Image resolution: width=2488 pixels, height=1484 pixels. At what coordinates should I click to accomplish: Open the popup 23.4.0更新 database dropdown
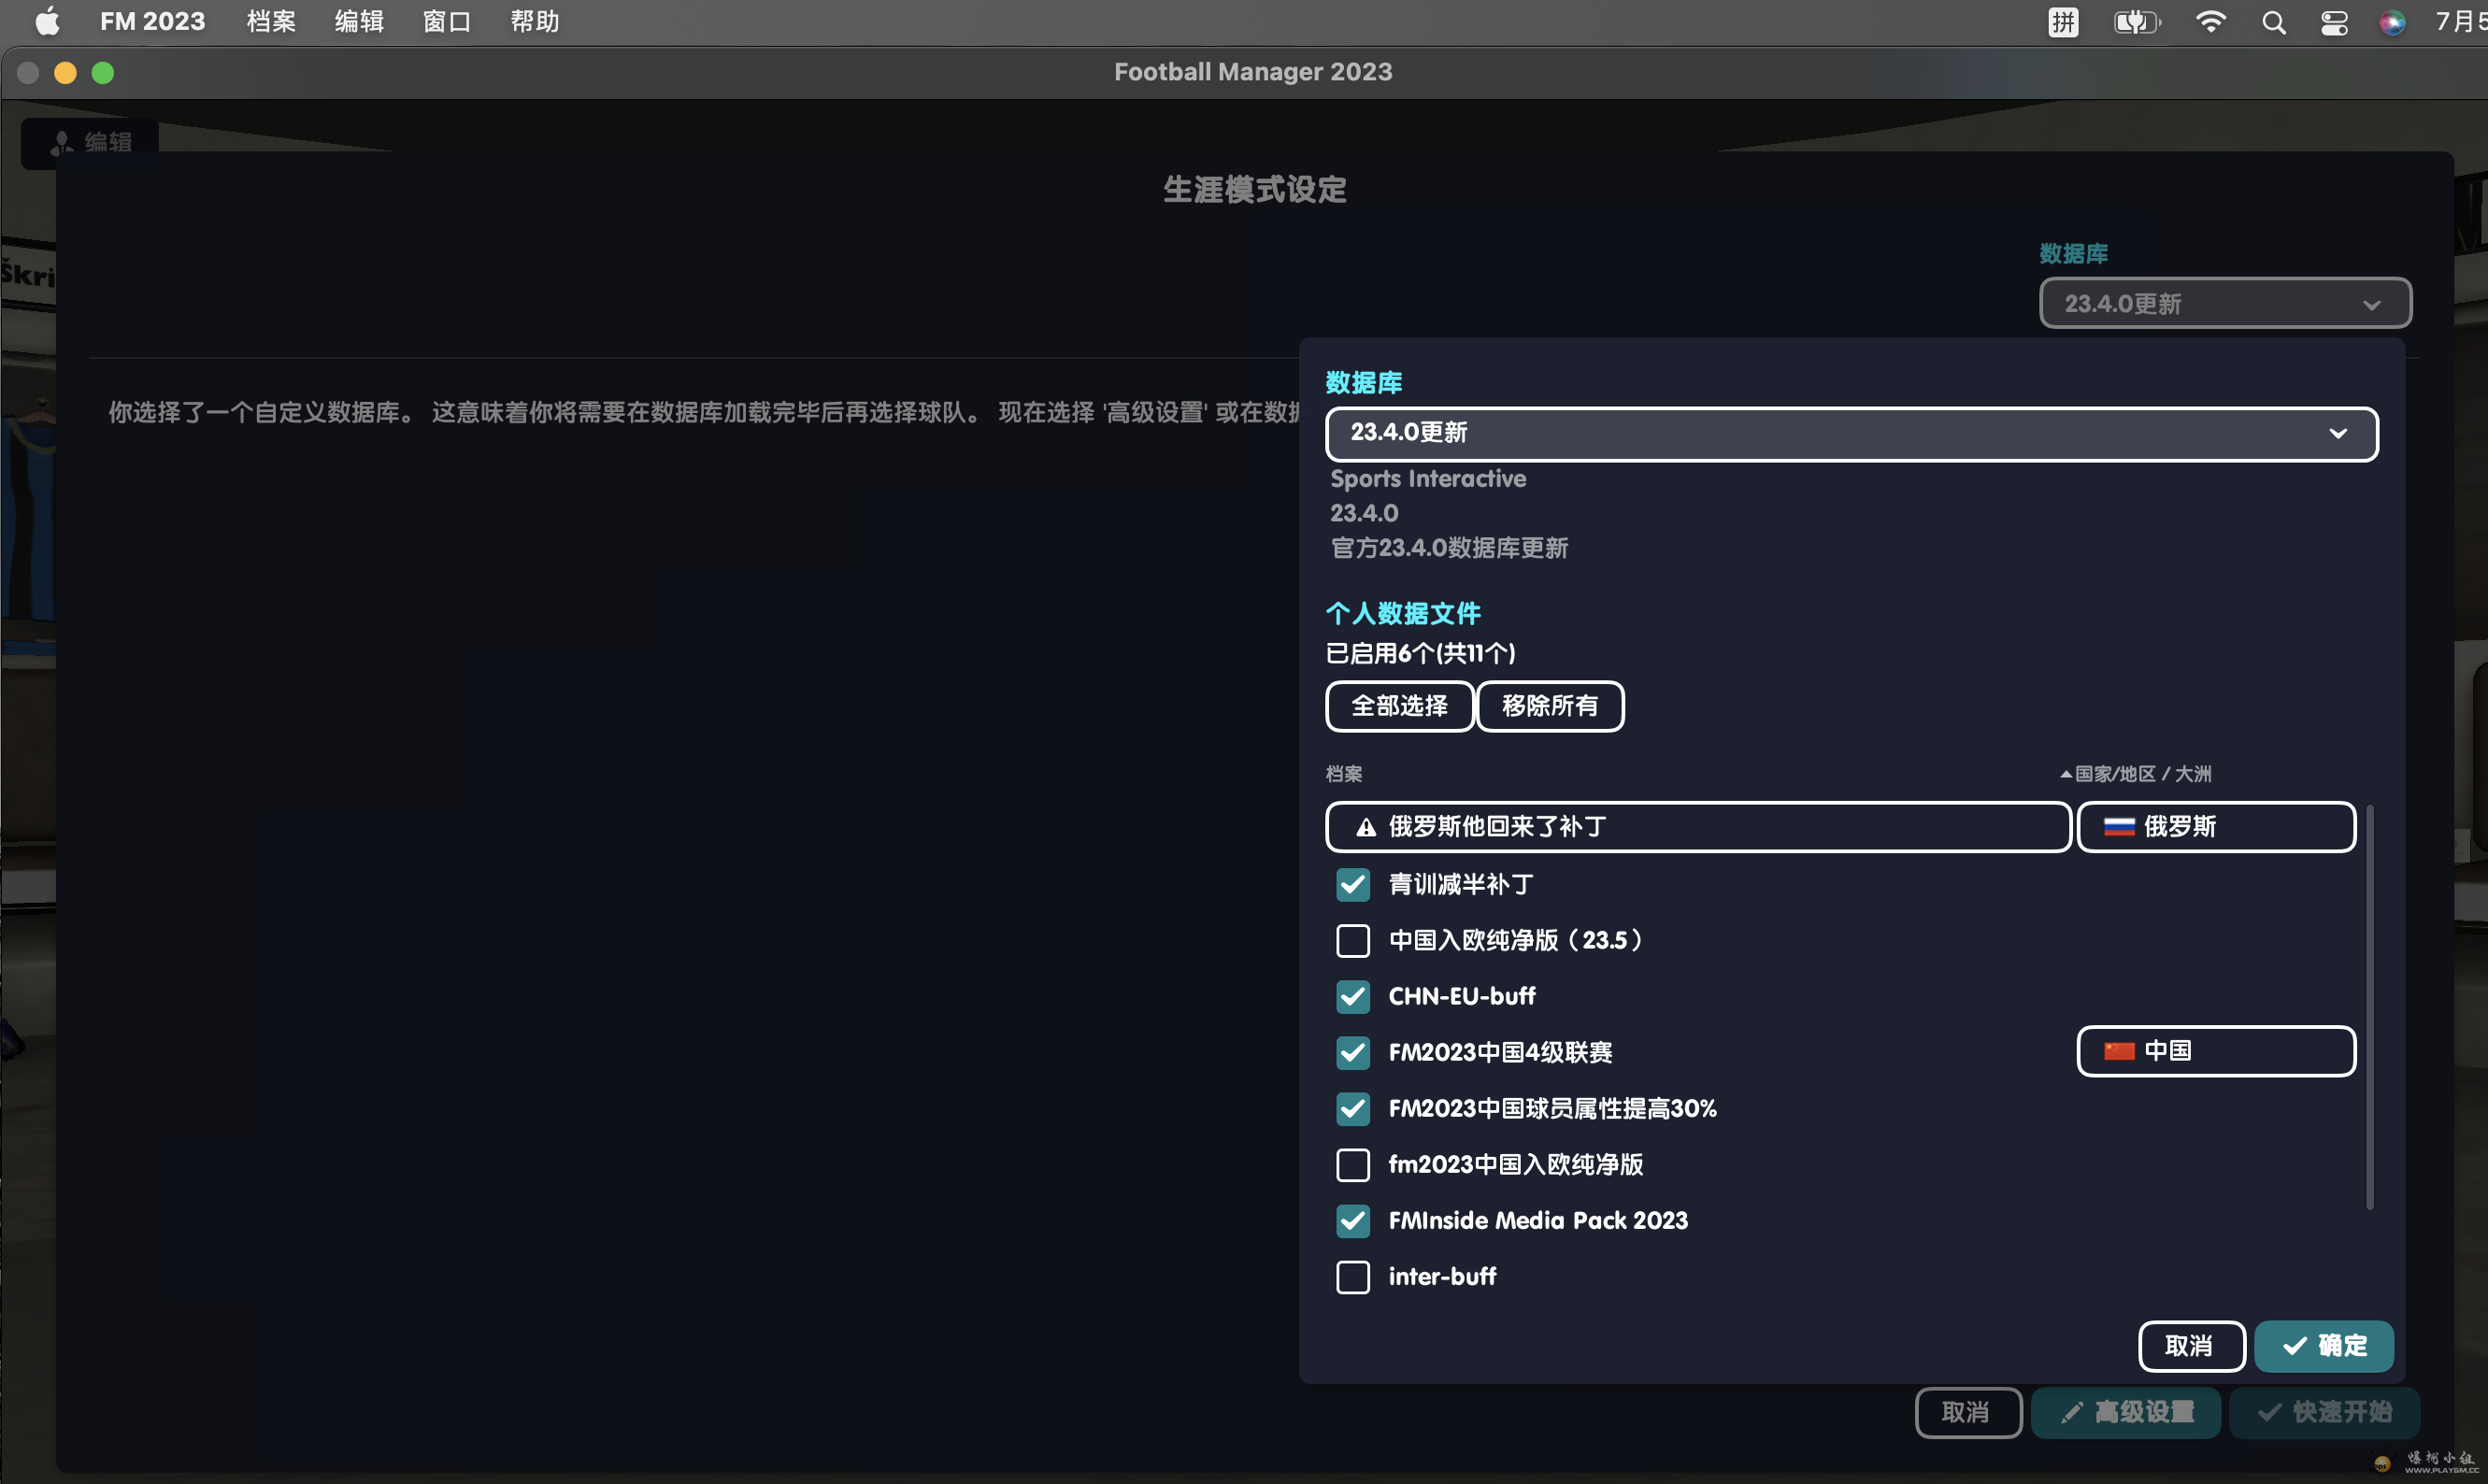[x=1851, y=433]
